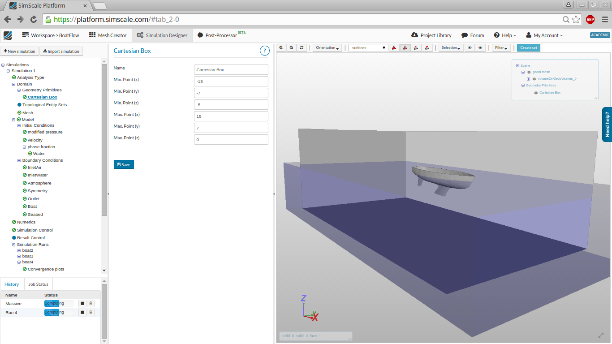The height and width of the screenshot is (344, 612).
Task: Open the Forum link
Action: click(x=473, y=35)
